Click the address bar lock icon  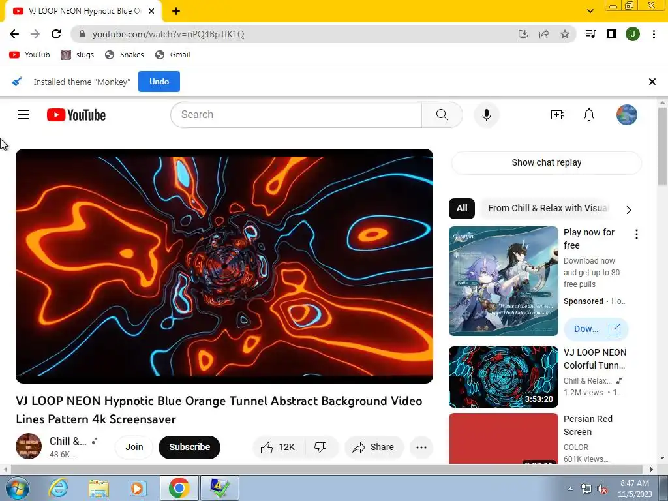82,34
